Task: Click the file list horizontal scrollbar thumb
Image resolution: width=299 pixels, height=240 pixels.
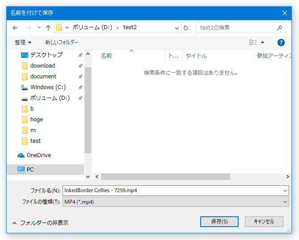Action: pos(165,176)
